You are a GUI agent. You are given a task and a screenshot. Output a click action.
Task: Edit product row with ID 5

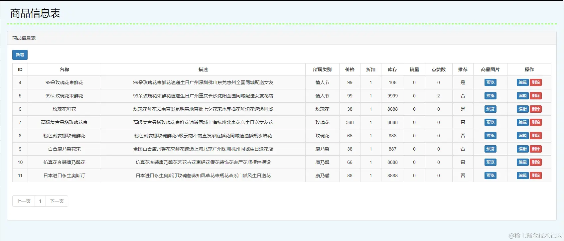[522, 96]
